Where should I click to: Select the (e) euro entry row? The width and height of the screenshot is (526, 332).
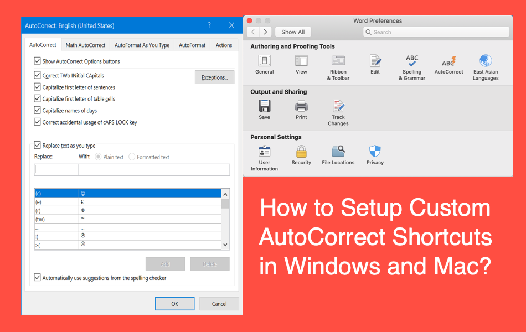tap(127, 202)
